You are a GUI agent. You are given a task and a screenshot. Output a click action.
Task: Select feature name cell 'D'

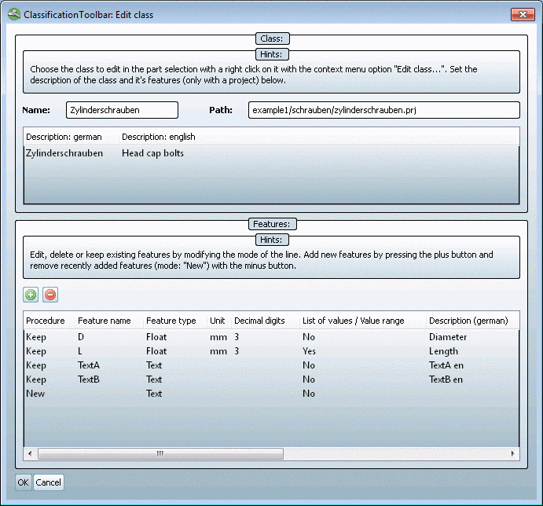81,337
